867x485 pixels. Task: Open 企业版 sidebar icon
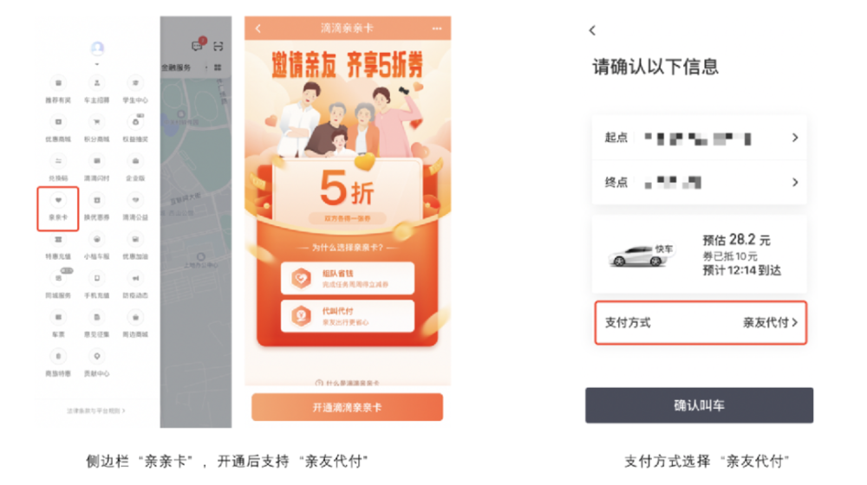[x=135, y=168]
